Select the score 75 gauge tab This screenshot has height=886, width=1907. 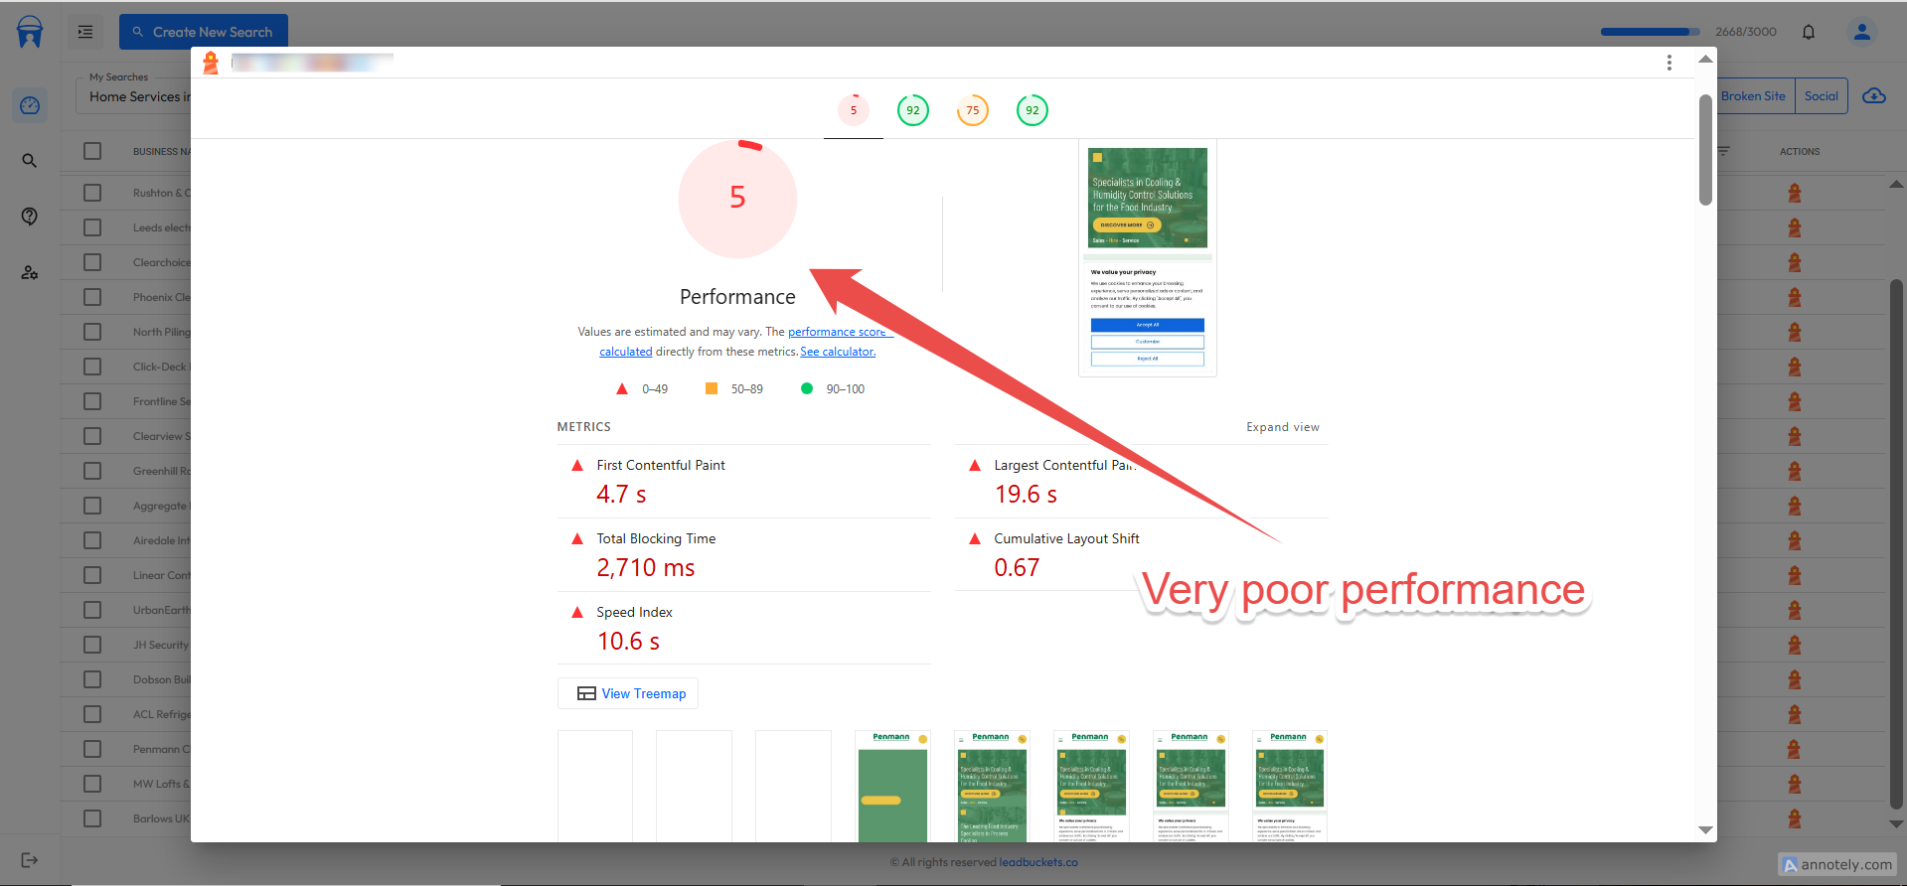click(x=973, y=110)
